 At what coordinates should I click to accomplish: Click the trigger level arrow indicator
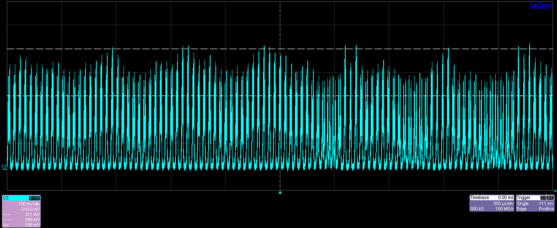(555, 191)
